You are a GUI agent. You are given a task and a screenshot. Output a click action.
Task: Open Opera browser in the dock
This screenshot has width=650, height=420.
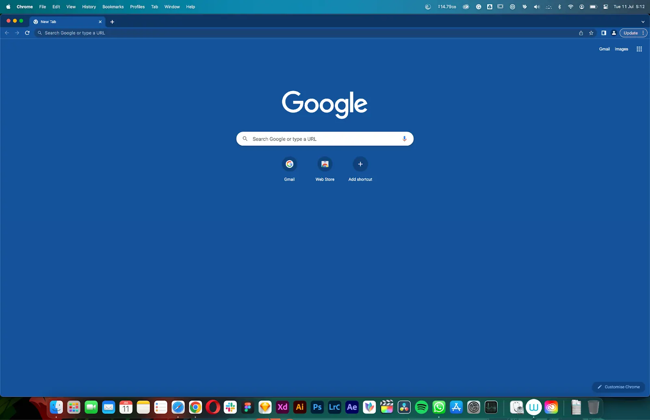(x=213, y=407)
